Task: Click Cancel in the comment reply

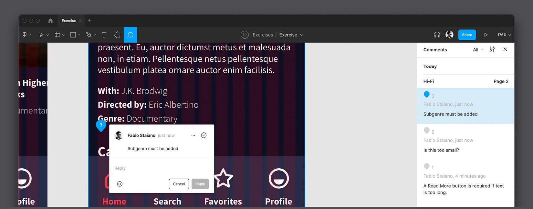Action: 179,184
